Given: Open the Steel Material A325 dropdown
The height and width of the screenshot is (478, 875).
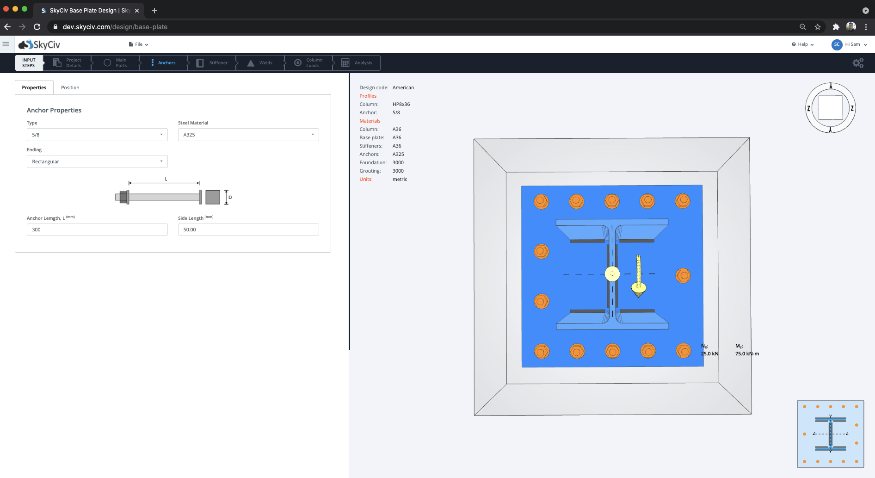Looking at the screenshot, I should pos(248,134).
